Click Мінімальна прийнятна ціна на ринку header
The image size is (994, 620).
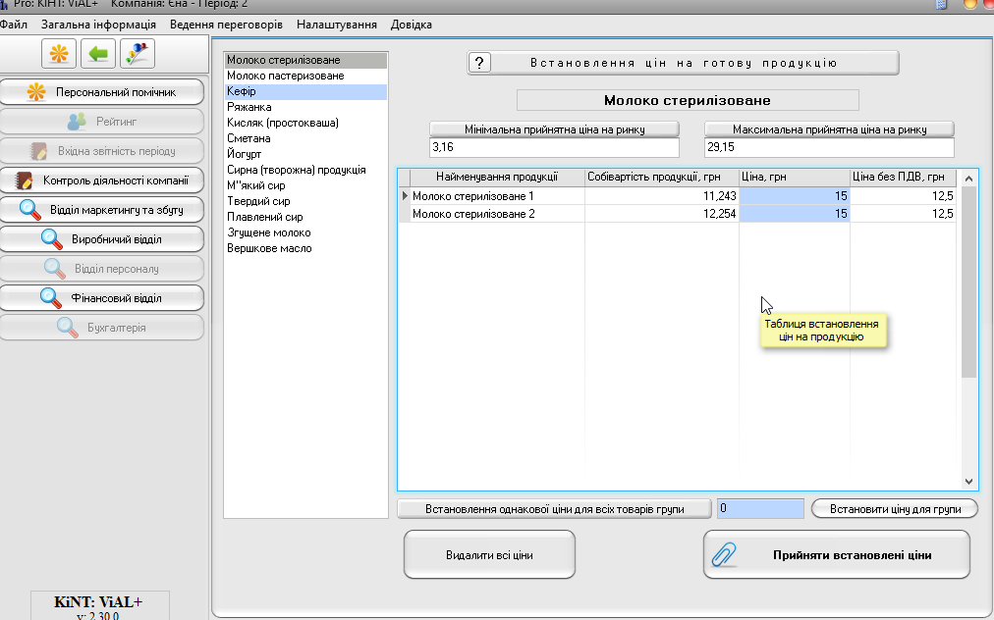554,129
